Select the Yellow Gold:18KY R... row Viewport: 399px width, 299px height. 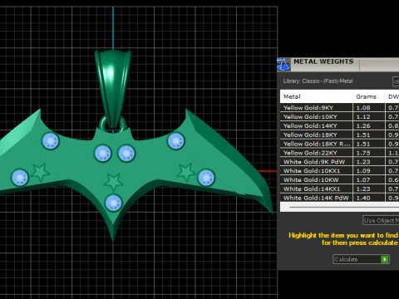pos(339,144)
